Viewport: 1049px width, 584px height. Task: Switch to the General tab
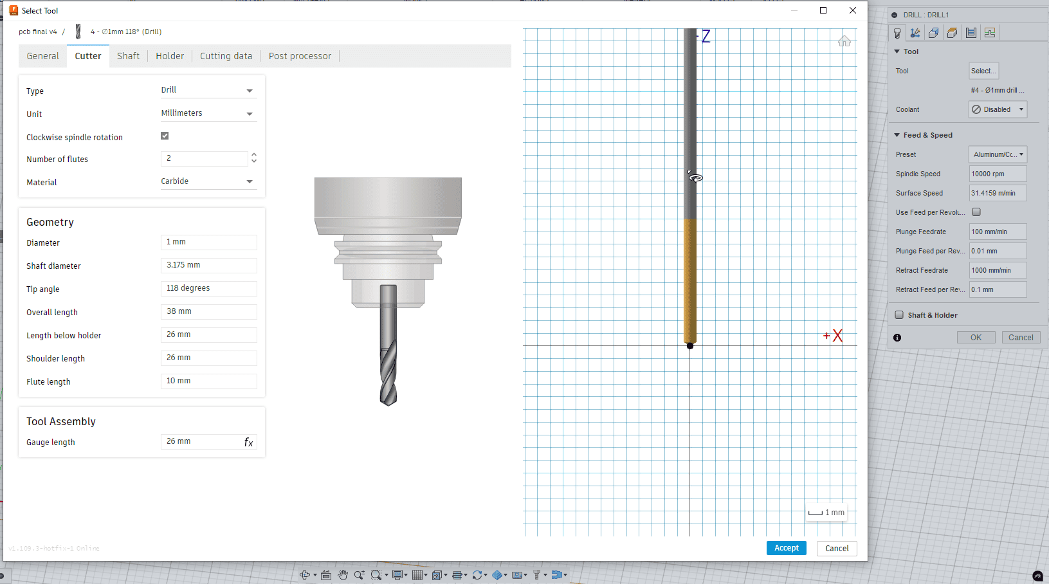click(43, 56)
